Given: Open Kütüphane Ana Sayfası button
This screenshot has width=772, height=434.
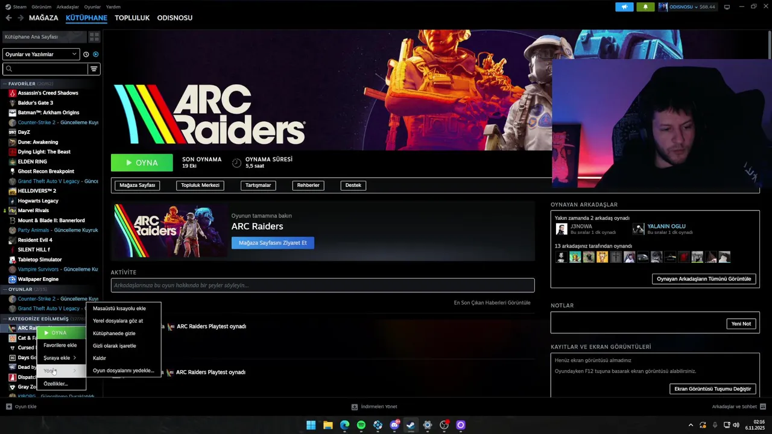Looking at the screenshot, I should 43,37.
